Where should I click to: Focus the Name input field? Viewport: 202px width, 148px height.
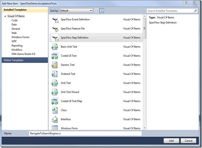coord(85,133)
